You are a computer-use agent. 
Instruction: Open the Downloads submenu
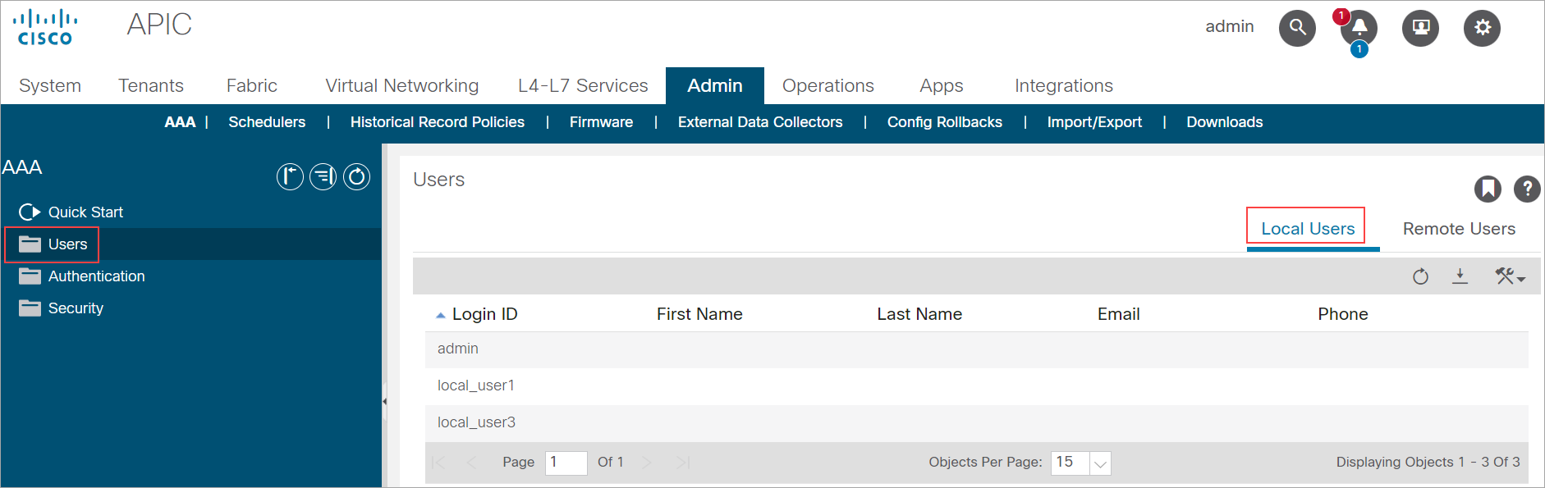[1225, 122]
